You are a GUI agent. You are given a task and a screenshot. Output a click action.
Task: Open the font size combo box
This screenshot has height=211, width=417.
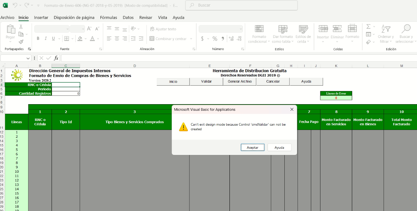pos(77,29)
